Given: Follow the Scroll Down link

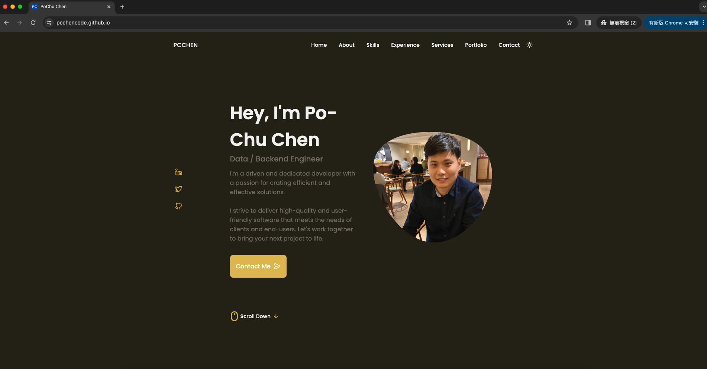Looking at the screenshot, I should pyautogui.click(x=255, y=316).
